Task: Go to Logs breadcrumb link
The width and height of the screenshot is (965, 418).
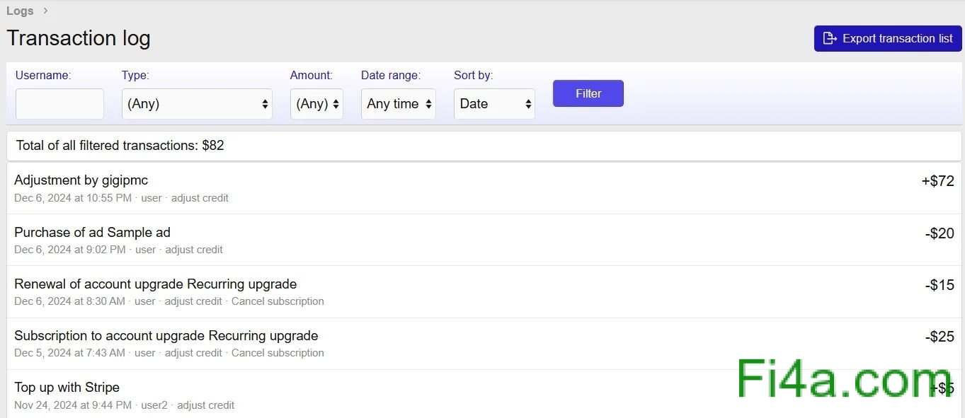Action: tap(20, 11)
